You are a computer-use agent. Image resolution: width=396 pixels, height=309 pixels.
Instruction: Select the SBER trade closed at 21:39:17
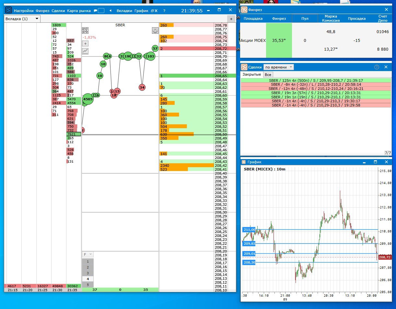pos(316,80)
